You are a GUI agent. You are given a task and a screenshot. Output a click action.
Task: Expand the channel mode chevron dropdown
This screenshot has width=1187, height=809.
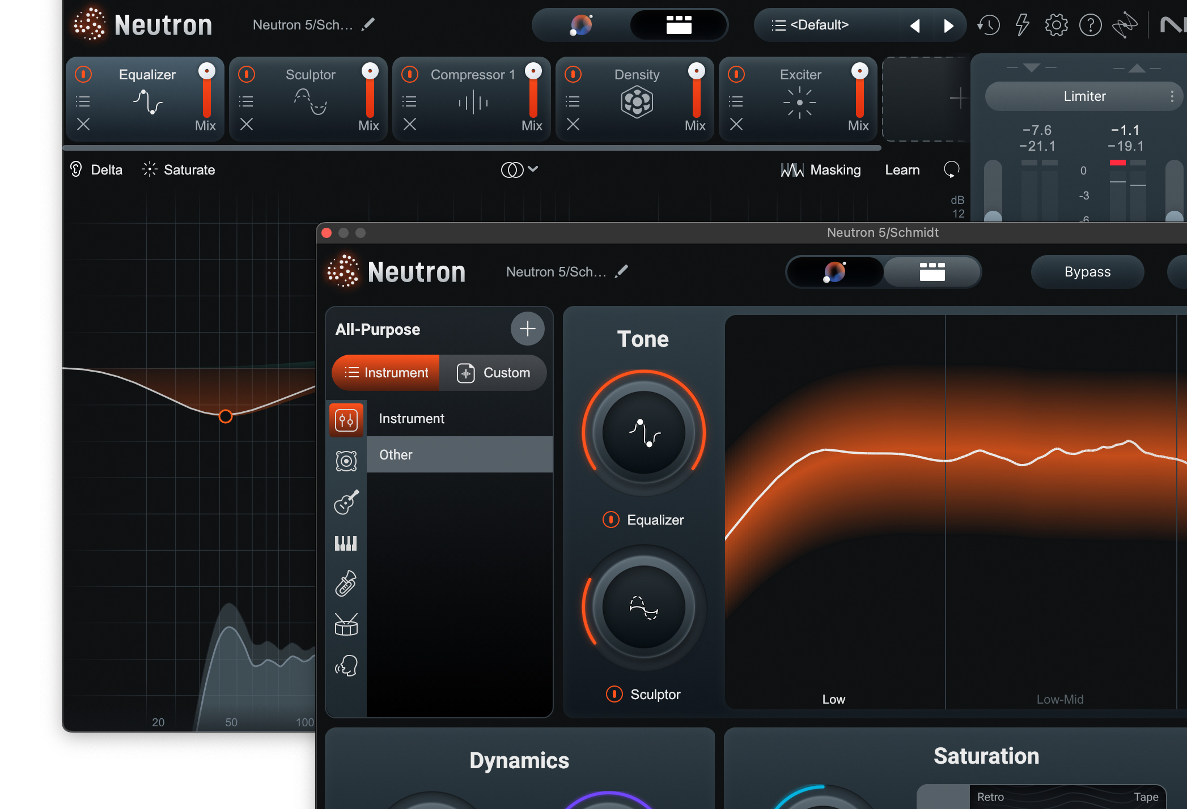pos(532,169)
